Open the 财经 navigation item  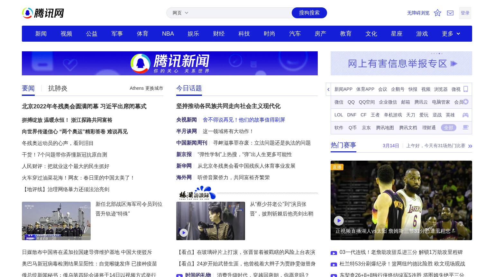coord(219,34)
